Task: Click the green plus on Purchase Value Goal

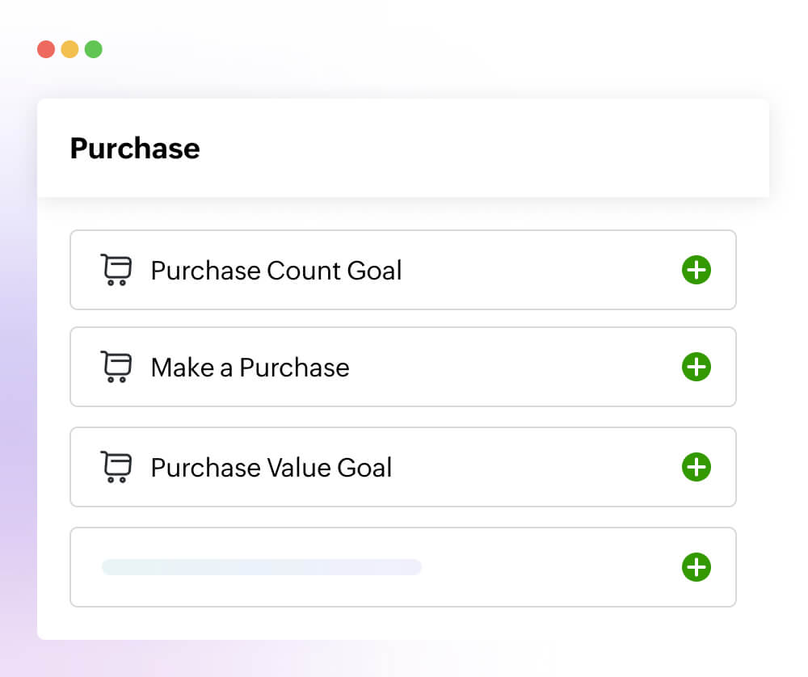Action: 696,467
